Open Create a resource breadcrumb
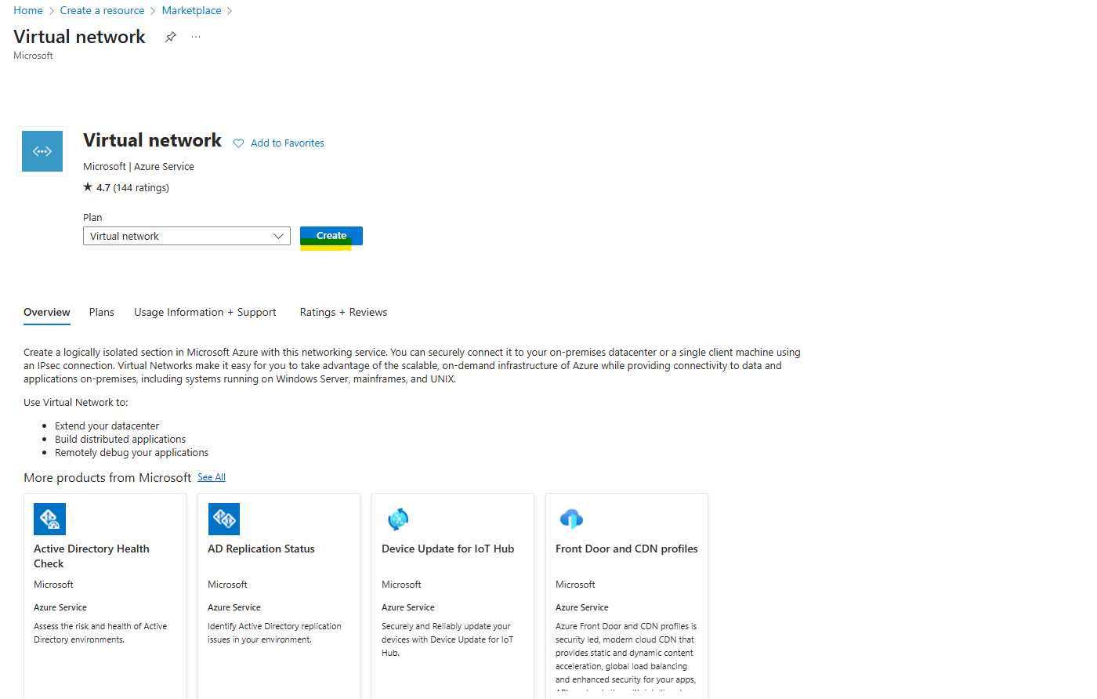 pyautogui.click(x=102, y=10)
